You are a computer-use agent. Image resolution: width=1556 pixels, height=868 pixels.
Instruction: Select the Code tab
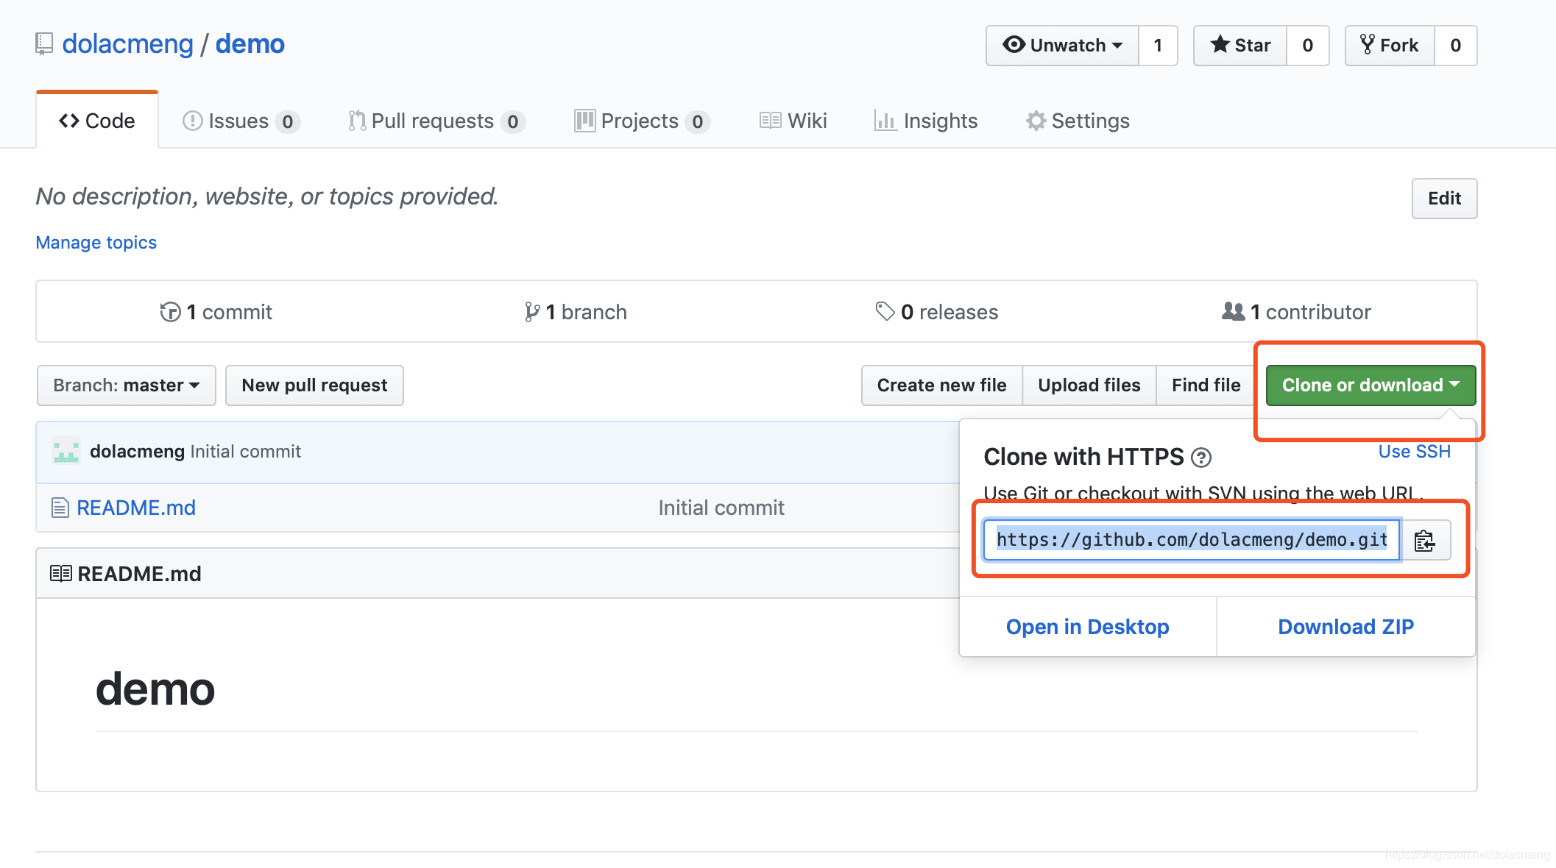pos(96,121)
